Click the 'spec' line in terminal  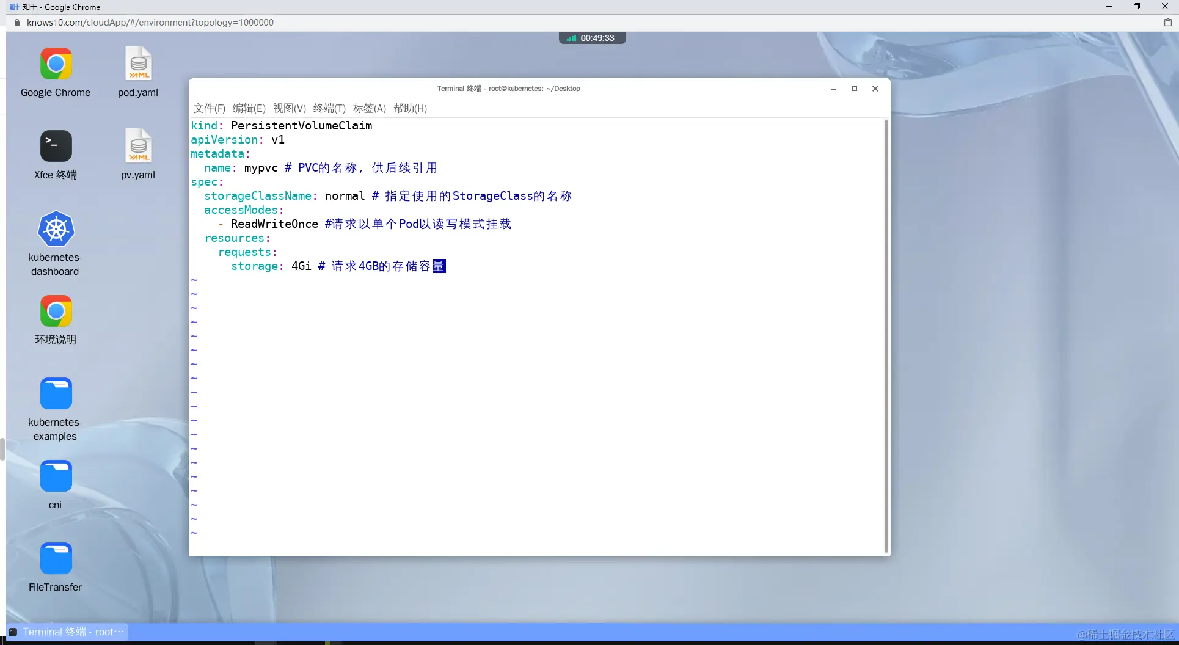tap(207, 182)
